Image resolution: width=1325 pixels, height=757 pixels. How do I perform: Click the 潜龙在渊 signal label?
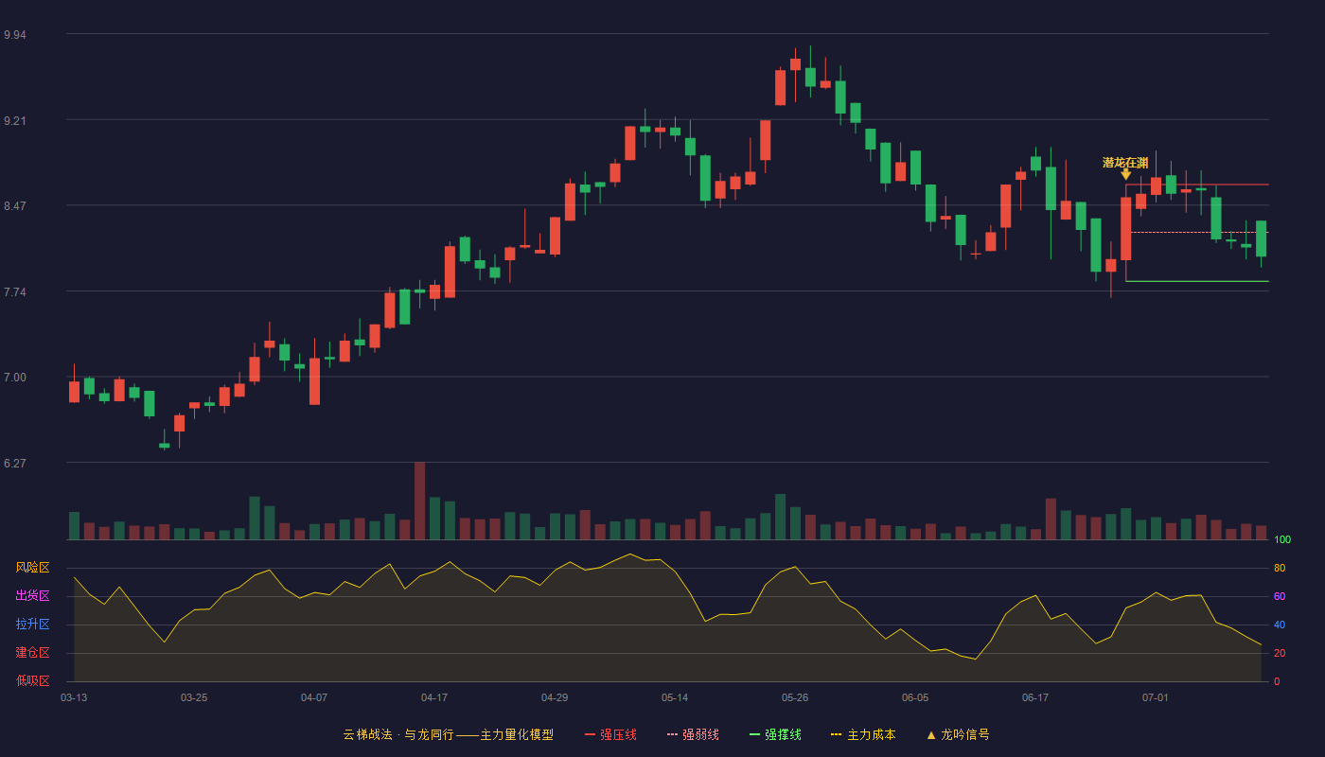(x=1125, y=163)
